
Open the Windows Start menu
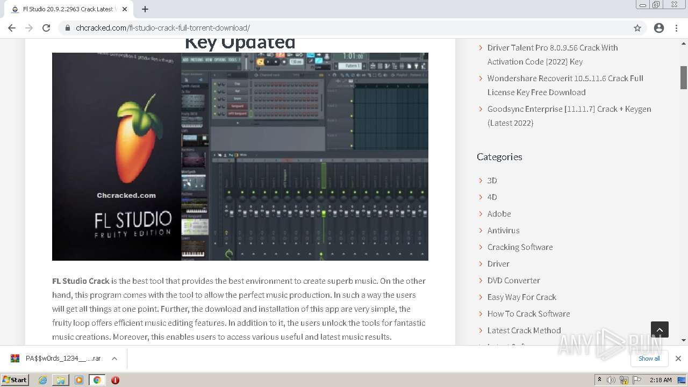(15, 380)
